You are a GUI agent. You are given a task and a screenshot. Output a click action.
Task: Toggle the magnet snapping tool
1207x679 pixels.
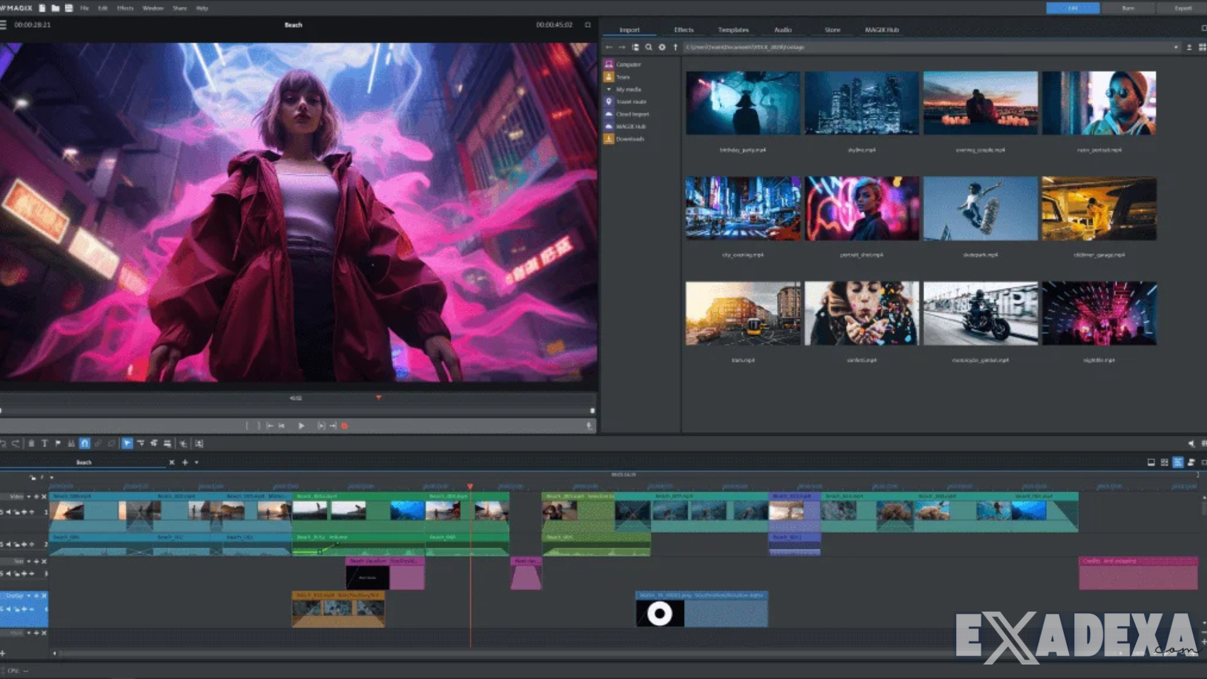[x=84, y=443]
